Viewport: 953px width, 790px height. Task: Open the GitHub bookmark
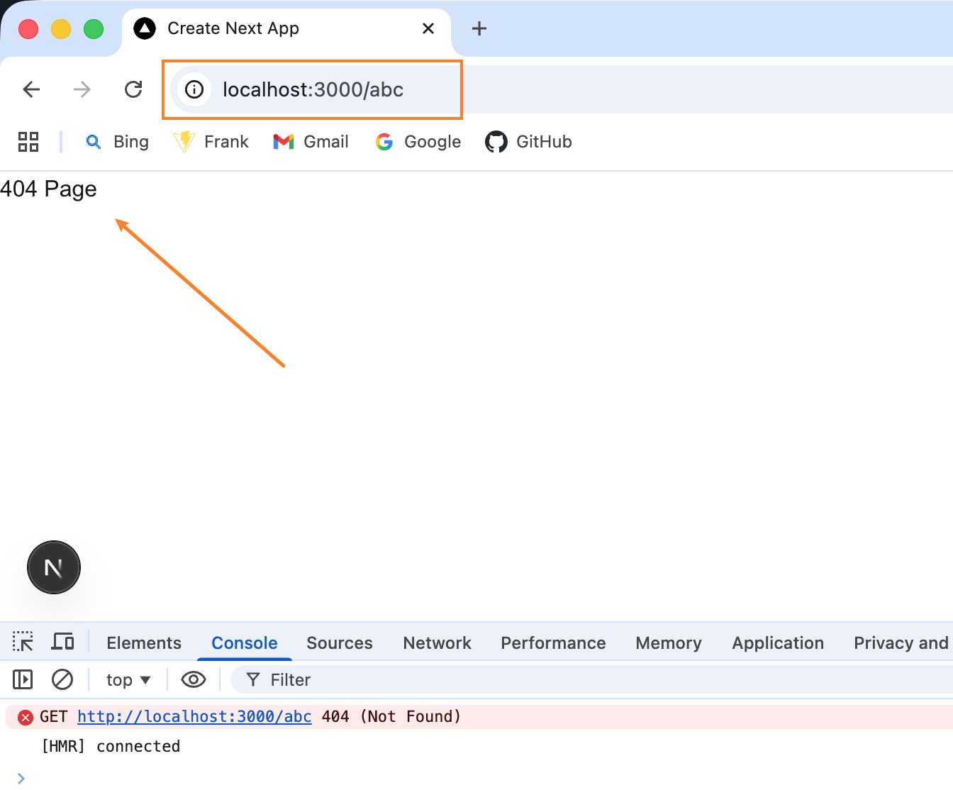(x=529, y=142)
